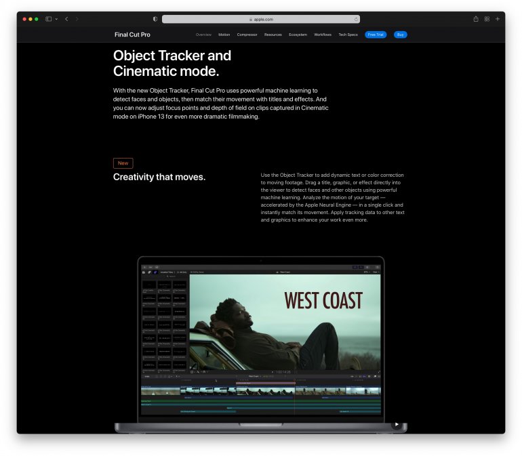This screenshot has height=456, width=522.
Task: Click the Object Tracker and Cinematic mode heading
Action: (x=172, y=63)
